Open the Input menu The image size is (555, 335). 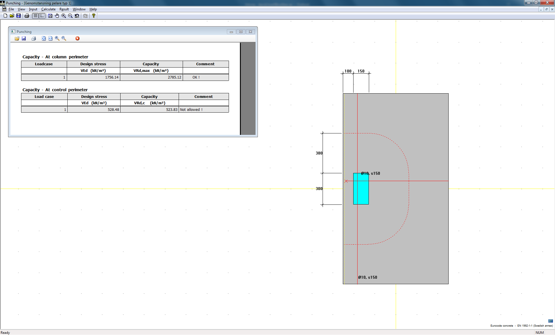tap(33, 9)
